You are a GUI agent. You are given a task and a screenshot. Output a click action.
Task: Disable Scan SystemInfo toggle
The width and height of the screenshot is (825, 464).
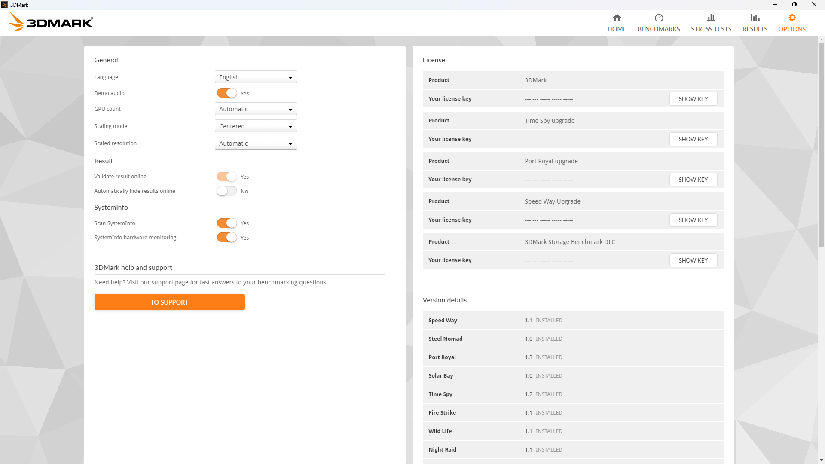(x=226, y=223)
